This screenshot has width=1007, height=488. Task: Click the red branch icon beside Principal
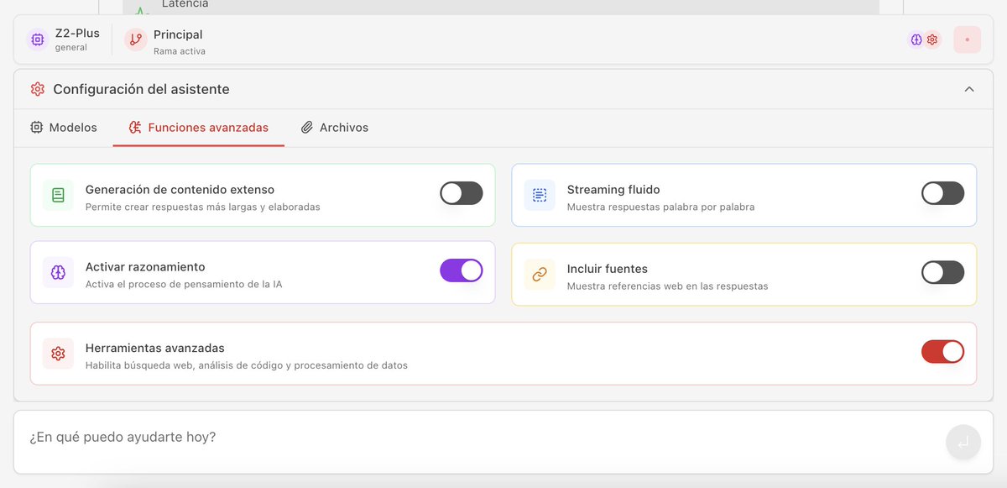(136, 39)
